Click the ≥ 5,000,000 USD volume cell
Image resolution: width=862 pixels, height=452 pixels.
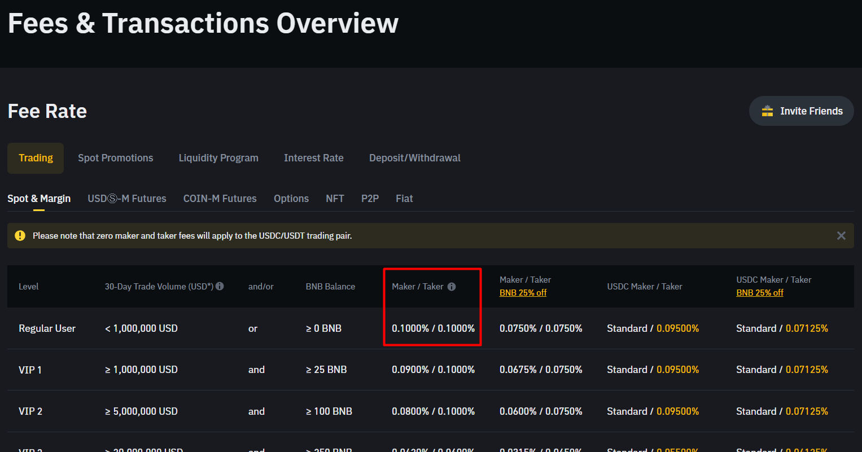coord(141,411)
